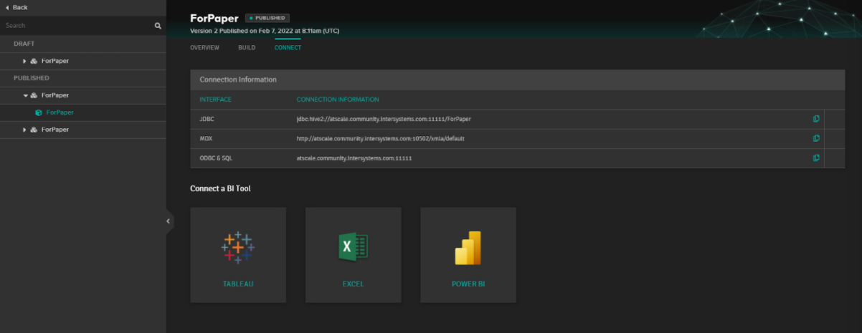Image resolution: width=862 pixels, height=333 pixels.
Task: Select the highlighted ForPaper cube item
Action: [60, 112]
